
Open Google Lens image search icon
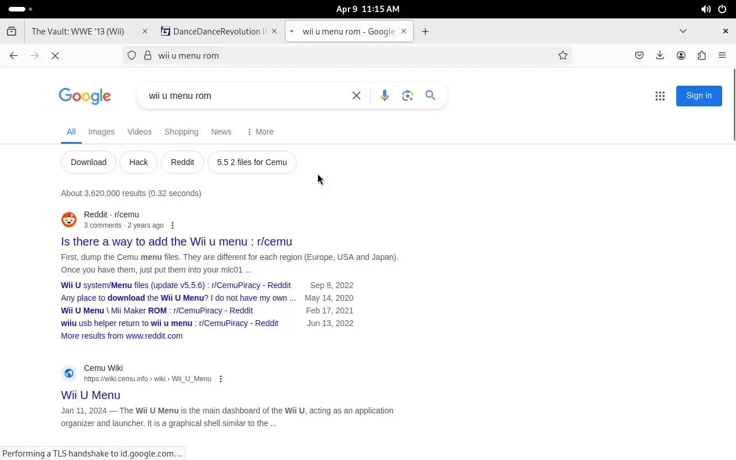(408, 95)
